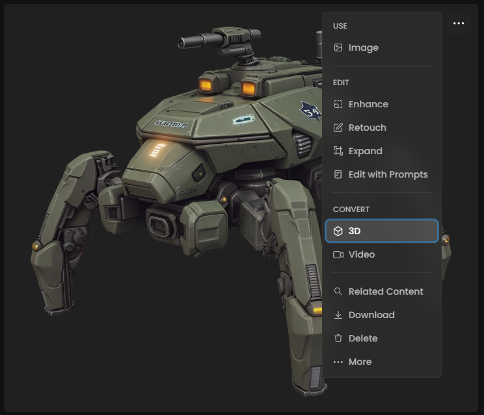Click the picture icon beside Image
This screenshot has height=415, width=484.
point(338,47)
